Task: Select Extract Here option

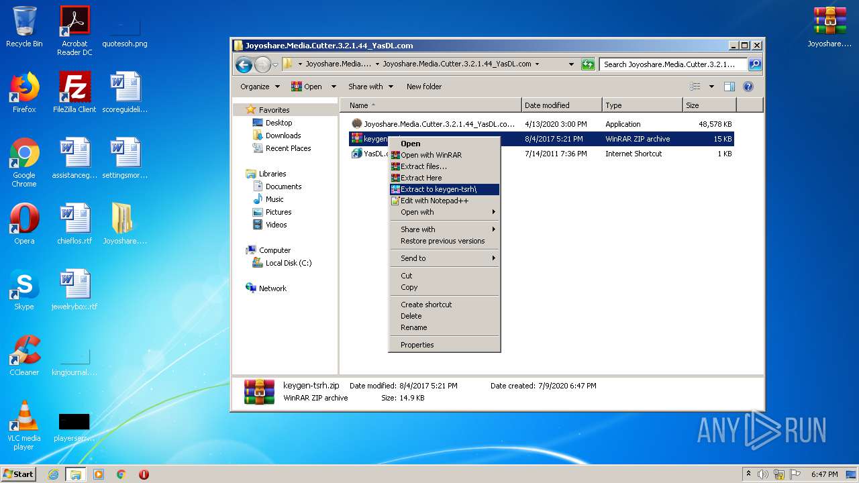Action: click(x=444, y=178)
